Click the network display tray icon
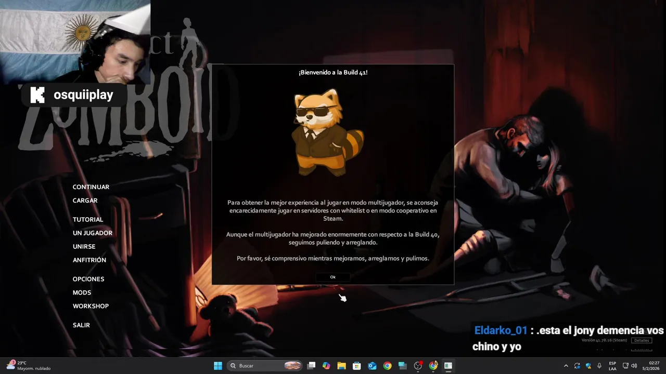The width and height of the screenshot is (666, 374). click(625, 366)
